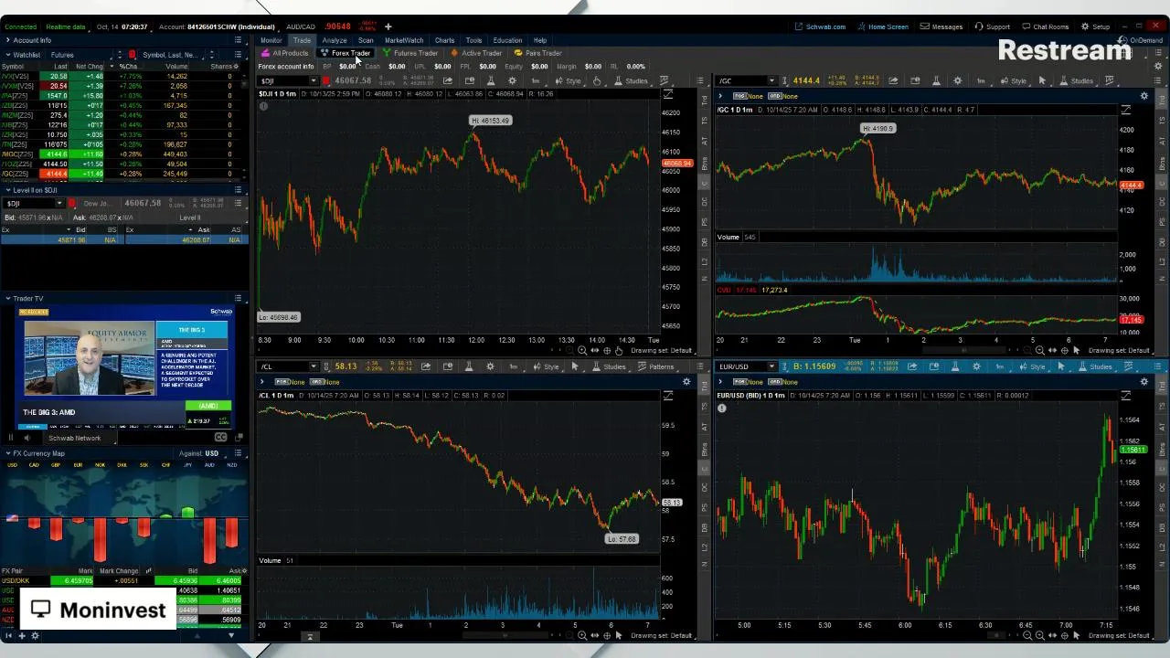Open the MarketWatch tab
Viewport: 1170px width, 658px height.
[404, 40]
